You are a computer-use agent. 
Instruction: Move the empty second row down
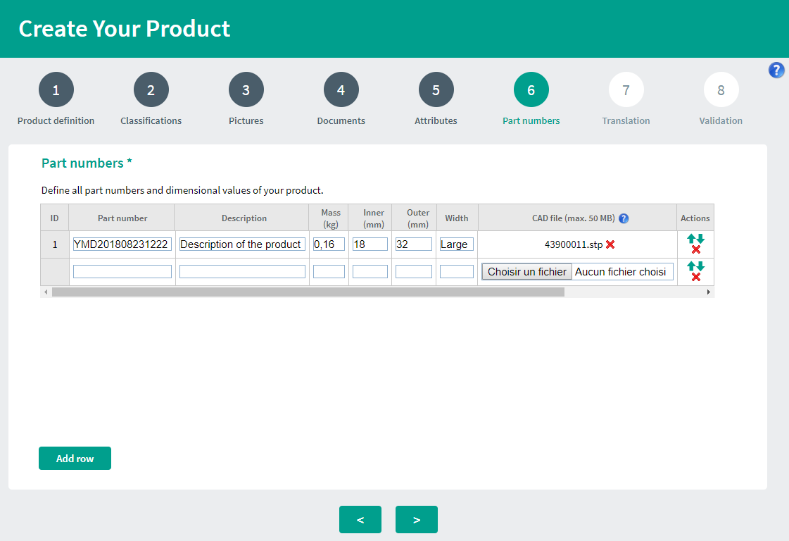pos(700,266)
